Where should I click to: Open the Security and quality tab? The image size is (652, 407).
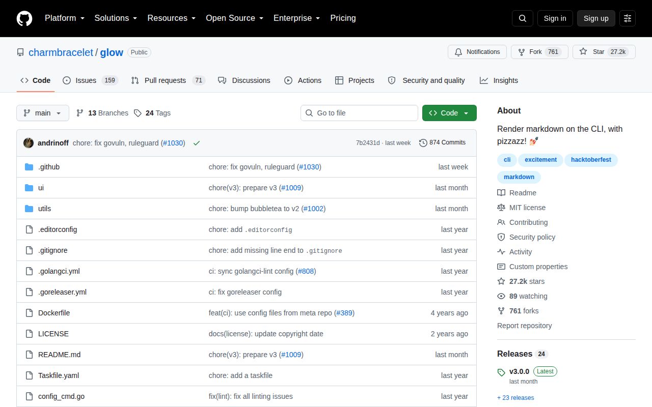[x=426, y=80]
